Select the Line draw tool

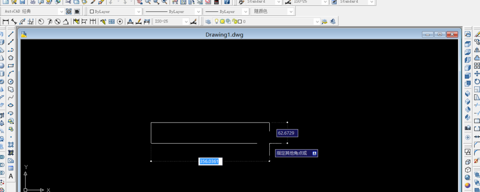click(x=11, y=34)
